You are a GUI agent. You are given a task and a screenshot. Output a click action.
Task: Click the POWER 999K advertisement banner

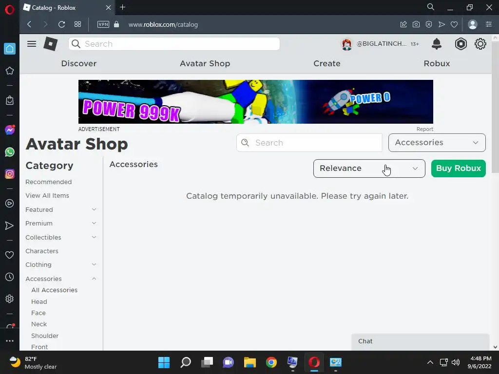coord(255,102)
